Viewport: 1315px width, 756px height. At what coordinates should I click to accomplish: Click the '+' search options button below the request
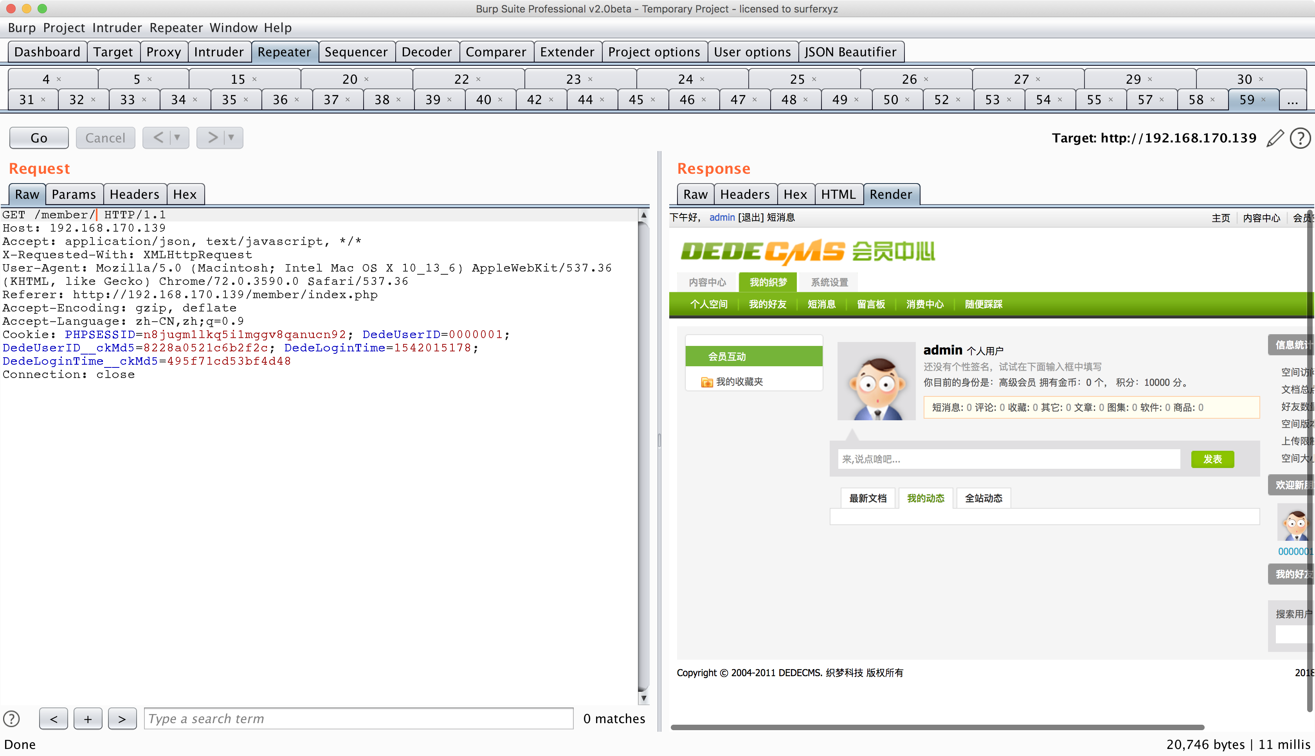click(88, 718)
